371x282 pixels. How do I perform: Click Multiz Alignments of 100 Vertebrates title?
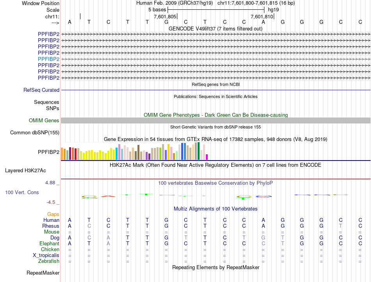(216, 209)
